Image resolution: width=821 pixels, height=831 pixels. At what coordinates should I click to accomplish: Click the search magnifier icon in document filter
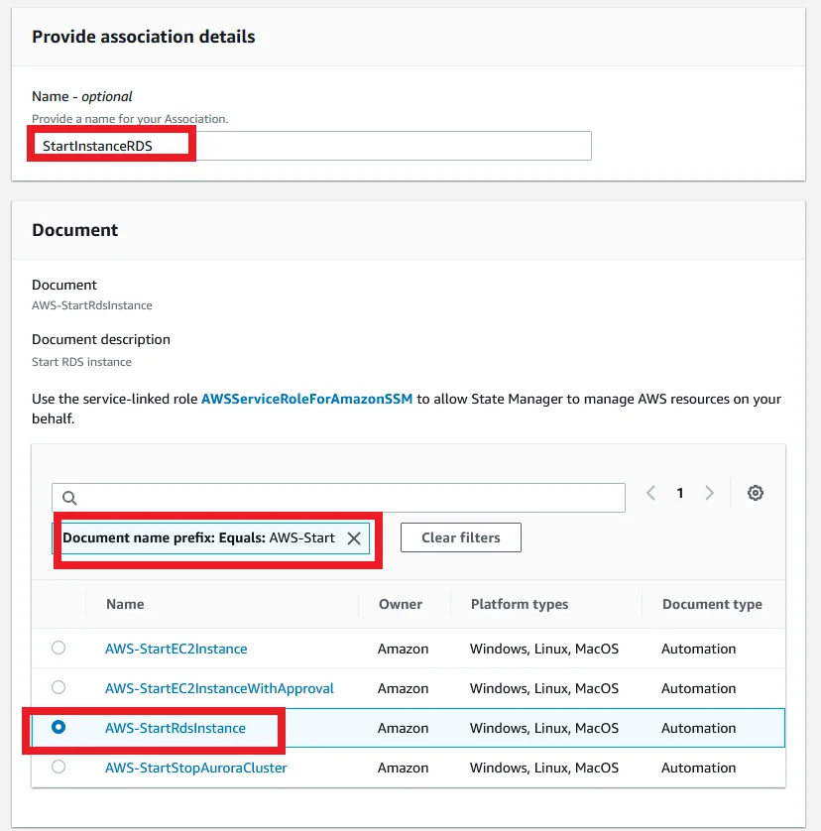coord(69,498)
